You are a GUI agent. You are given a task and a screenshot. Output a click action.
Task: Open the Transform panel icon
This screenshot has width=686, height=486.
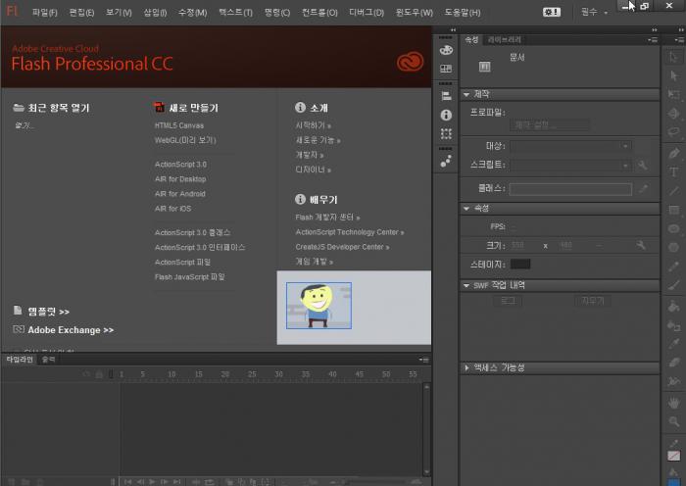pos(446,133)
